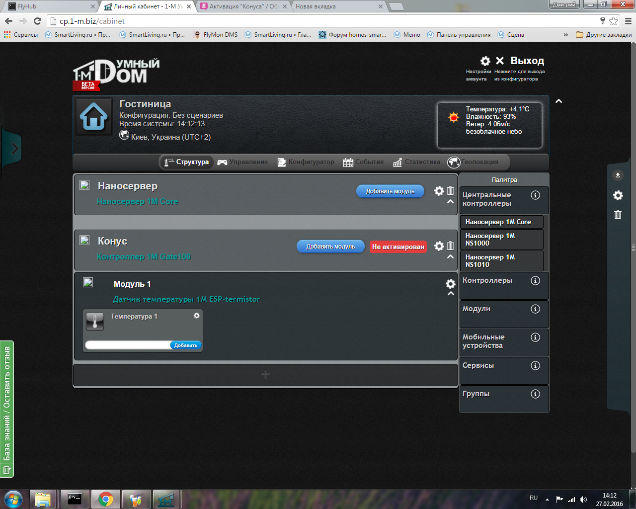Open Windows Start menu
The image size is (636, 509).
[13, 499]
